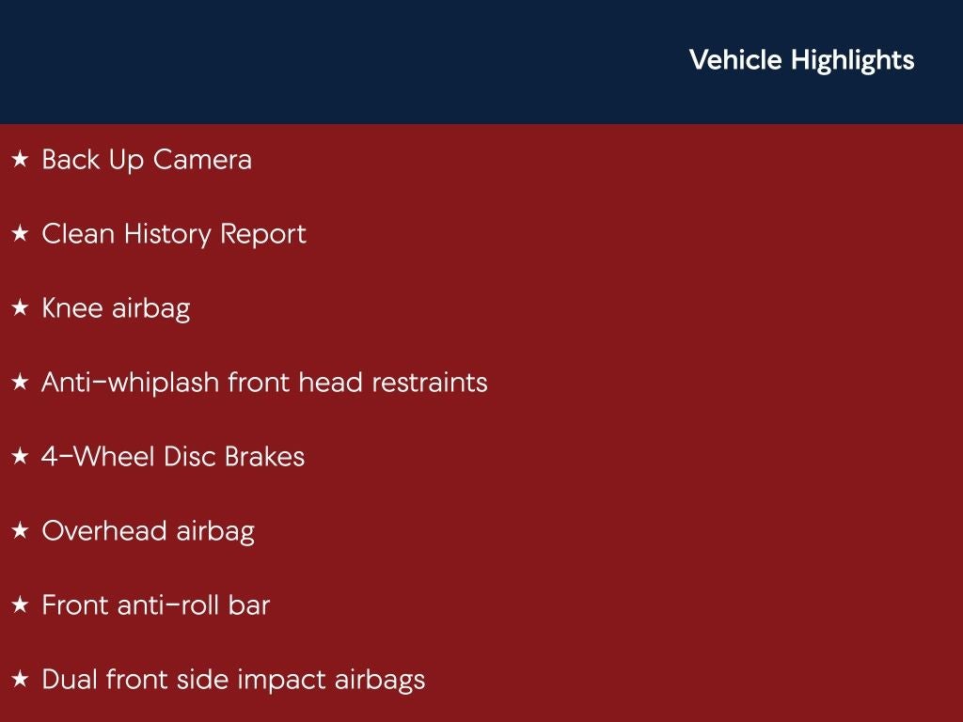This screenshot has width=963, height=722.
Task: Select the star next to 4-Wheel Disc Brakes
Action: coord(20,458)
